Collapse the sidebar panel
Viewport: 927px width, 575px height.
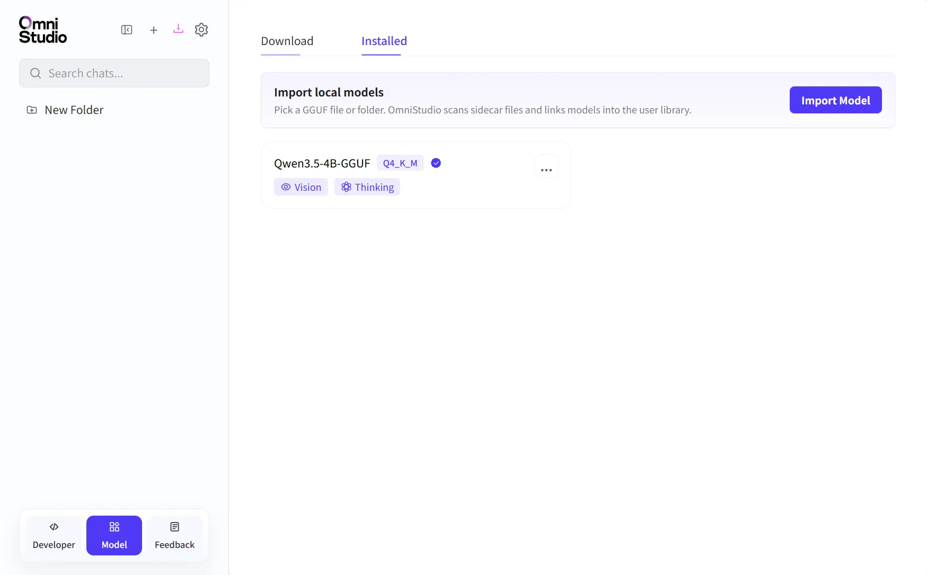click(127, 30)
